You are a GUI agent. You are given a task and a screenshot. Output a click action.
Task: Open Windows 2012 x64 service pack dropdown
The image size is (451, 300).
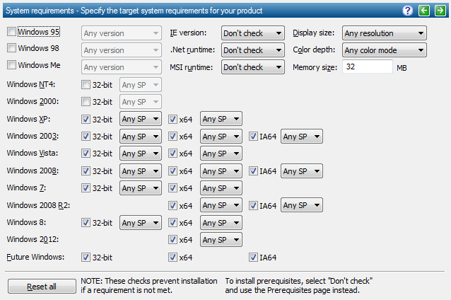221,240
